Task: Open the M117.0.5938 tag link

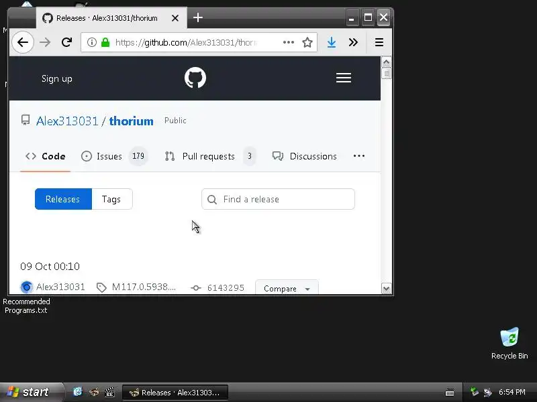Action: [x=144, y=287]
